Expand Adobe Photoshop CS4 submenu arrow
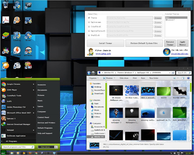The image size is (194, 155). pos(34,107)
